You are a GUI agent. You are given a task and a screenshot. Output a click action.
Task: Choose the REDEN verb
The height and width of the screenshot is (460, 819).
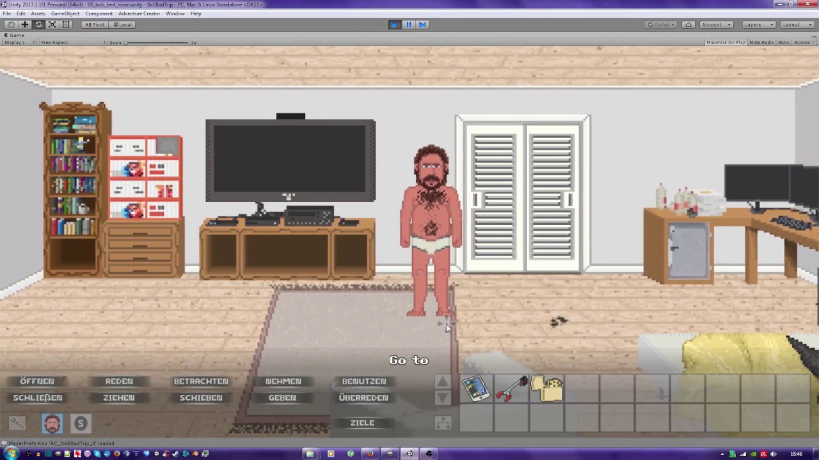119,381
